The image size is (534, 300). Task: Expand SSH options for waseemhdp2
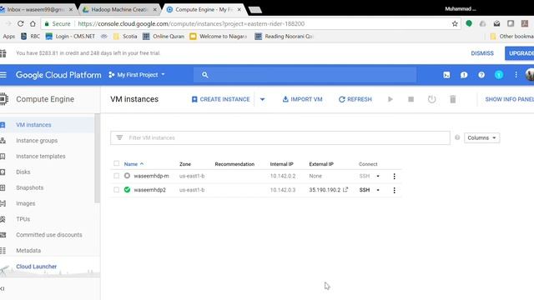[x=378, y=190]
